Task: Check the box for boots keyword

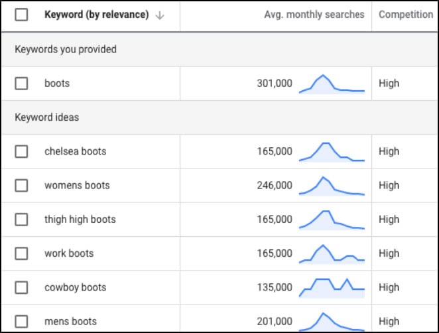Action: (x=21, y=84)
